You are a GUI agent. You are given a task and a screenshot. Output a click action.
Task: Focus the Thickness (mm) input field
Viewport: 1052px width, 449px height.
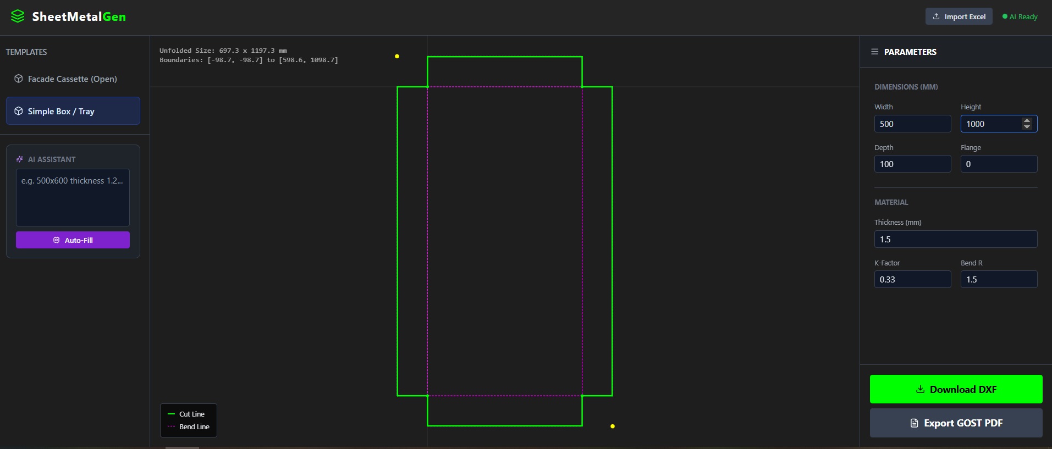(x=956, y=239)
